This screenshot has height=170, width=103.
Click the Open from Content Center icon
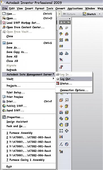[x=4, y=27]
